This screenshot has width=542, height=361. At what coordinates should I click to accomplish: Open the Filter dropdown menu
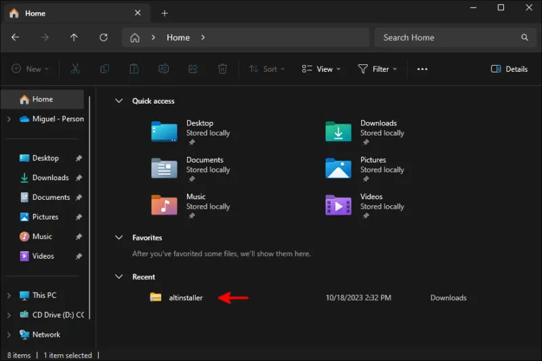pyautogui.click(x=377, y=69)
